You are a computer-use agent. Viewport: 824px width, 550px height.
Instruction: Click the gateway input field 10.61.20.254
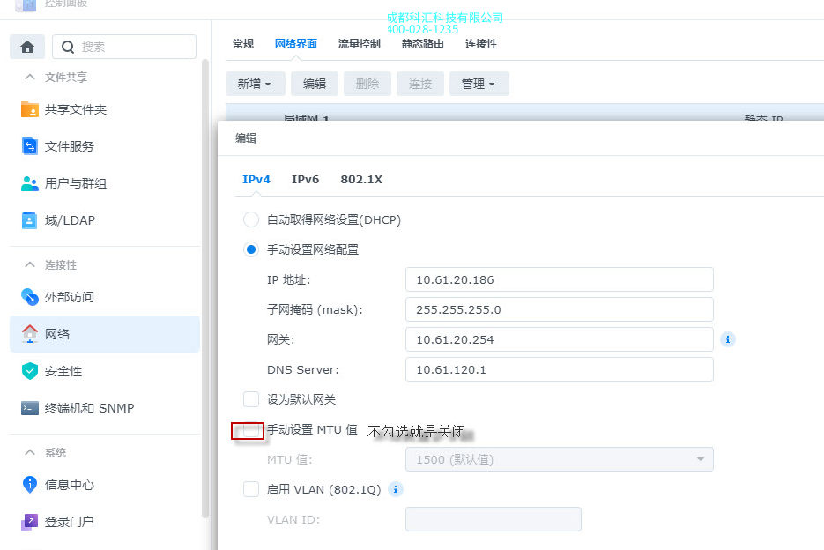tap(559, 339)
